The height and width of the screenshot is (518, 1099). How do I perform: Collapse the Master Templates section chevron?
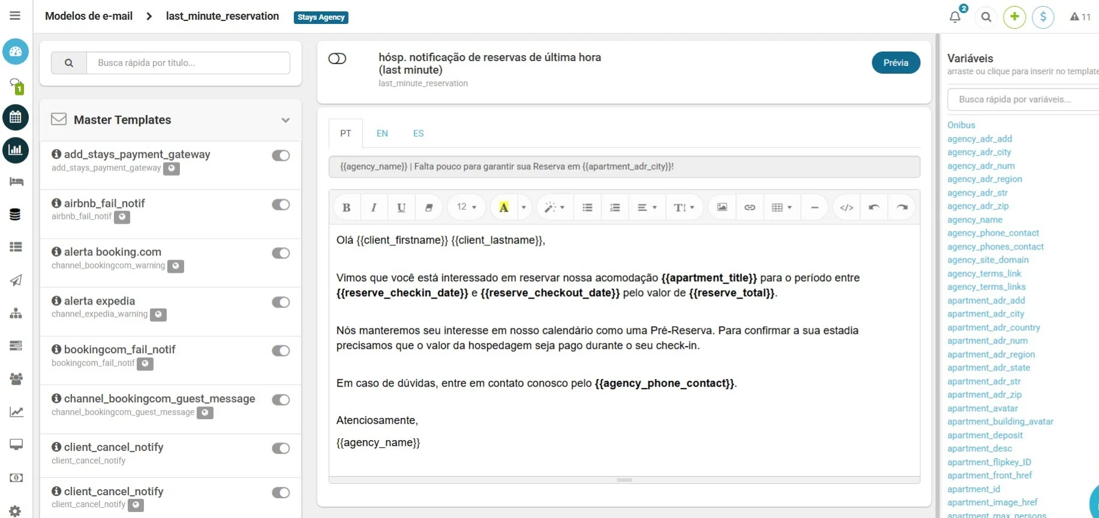click(286, 121)
